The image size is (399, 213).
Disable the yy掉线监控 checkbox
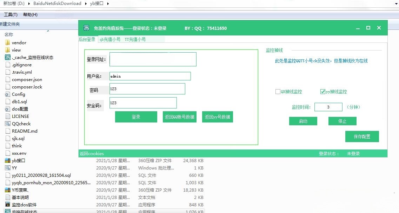click(x=322, y=91)
